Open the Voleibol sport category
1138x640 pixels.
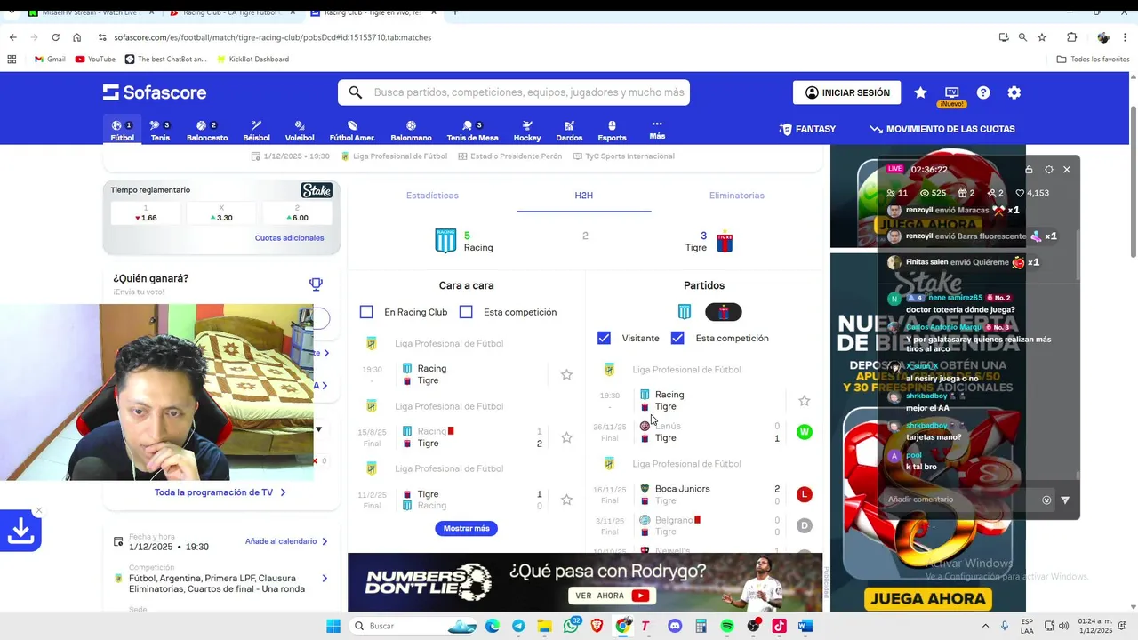click(300, 131)
